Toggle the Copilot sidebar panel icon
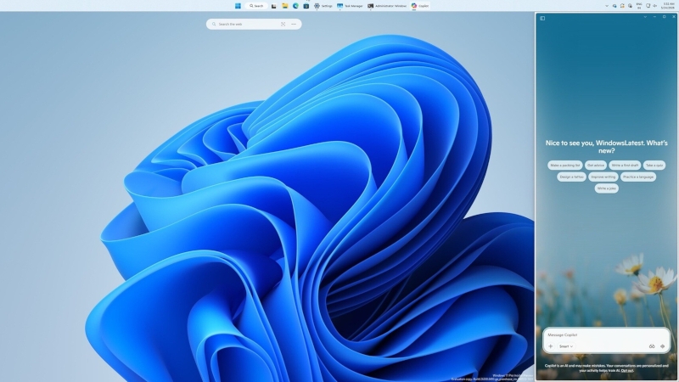Screen dimensions: 679x382 click(542, 18)
